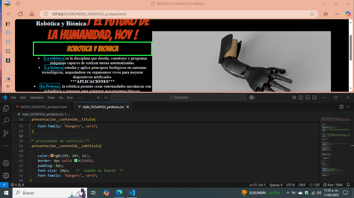This screenshot has height=198, width=354.
Task: Open the EUR/MXN taskbar widget
Action: [260, 193]
